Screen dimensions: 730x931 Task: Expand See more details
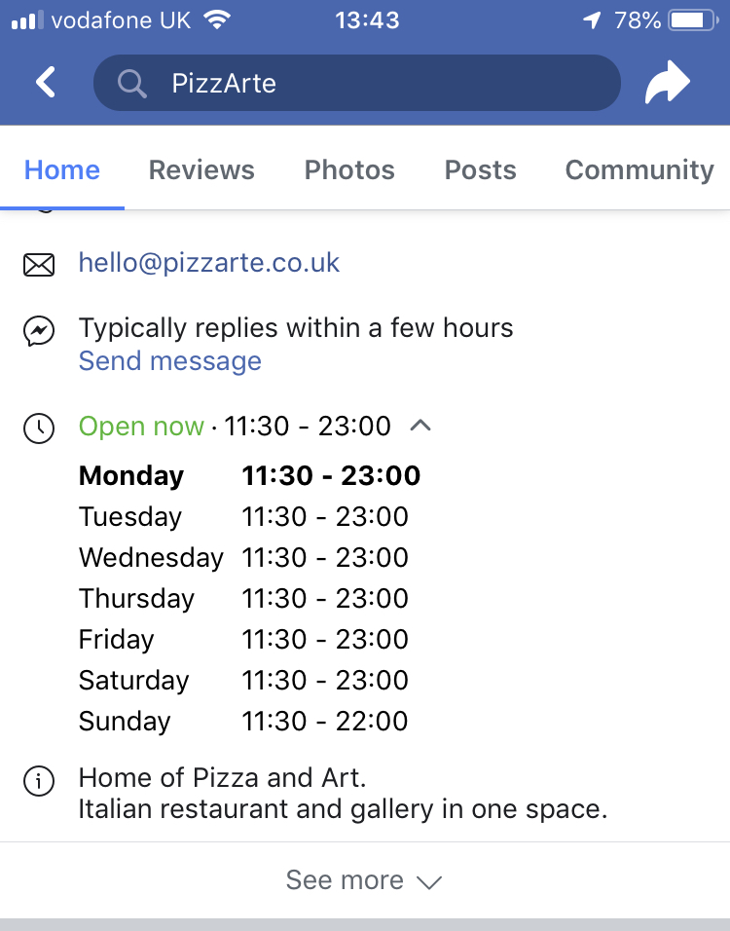click(x=364, y=880)
